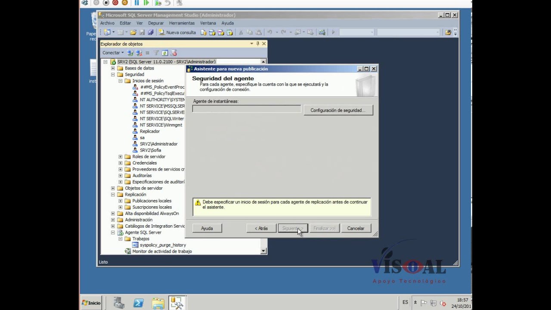Click the green play icon in recorder toolbar
This screenshot has height=310, width=551.
(146, 3)
